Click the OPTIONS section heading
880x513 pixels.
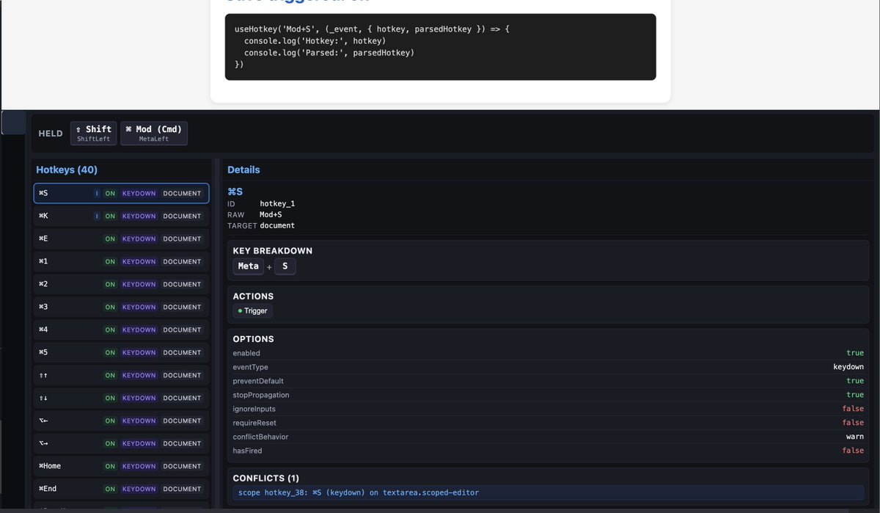(x=254, y=339)
